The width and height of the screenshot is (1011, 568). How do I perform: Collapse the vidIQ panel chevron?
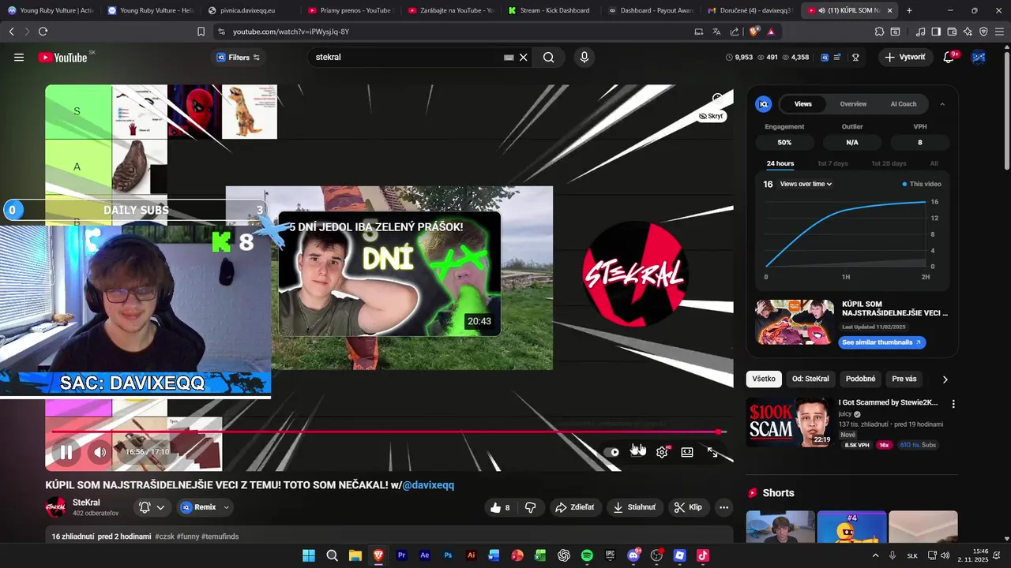[x=942, y=104]
